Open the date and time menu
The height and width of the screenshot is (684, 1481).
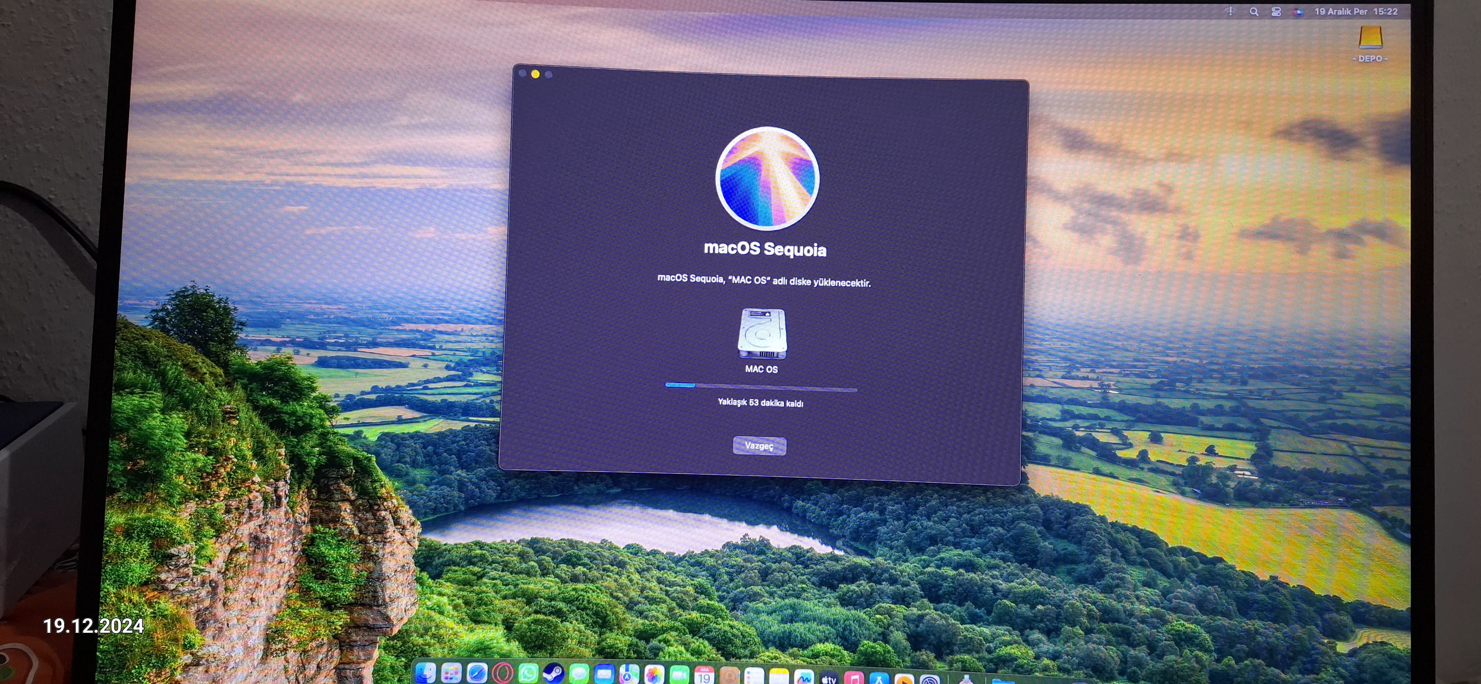point(1356,12)
